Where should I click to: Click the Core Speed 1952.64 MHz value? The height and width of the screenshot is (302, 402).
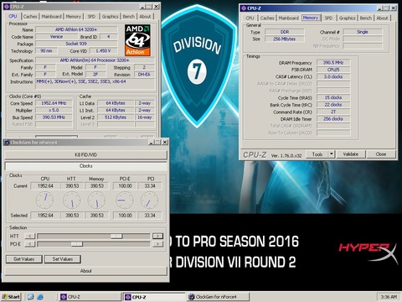point(54,103)
